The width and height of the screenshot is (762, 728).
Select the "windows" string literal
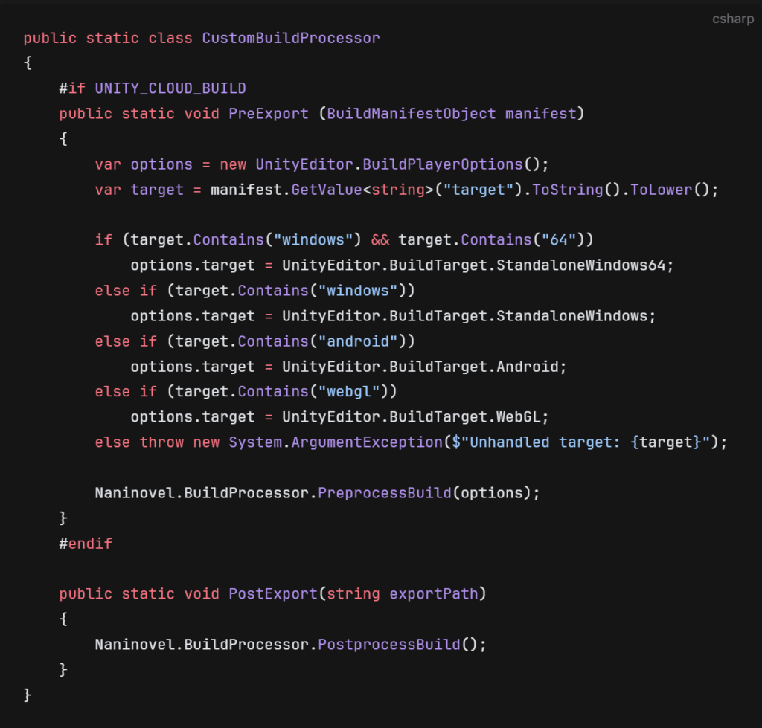pos(313,239)
